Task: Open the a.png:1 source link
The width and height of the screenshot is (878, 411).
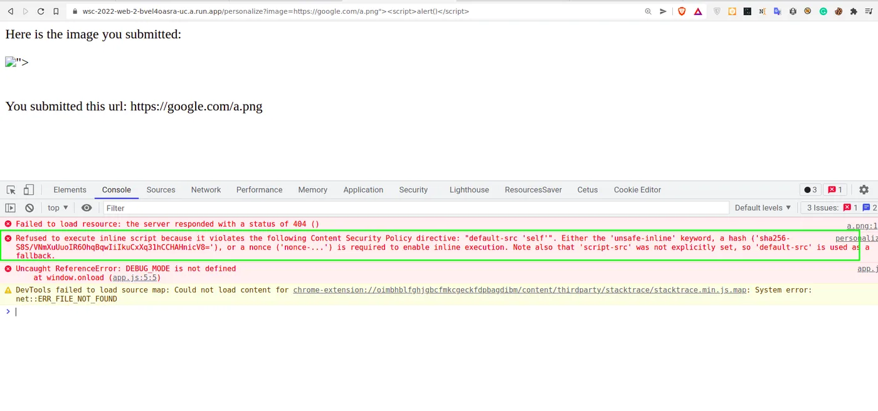Action: coord(862,226)
